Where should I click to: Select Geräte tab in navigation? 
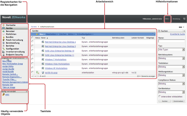15,28
